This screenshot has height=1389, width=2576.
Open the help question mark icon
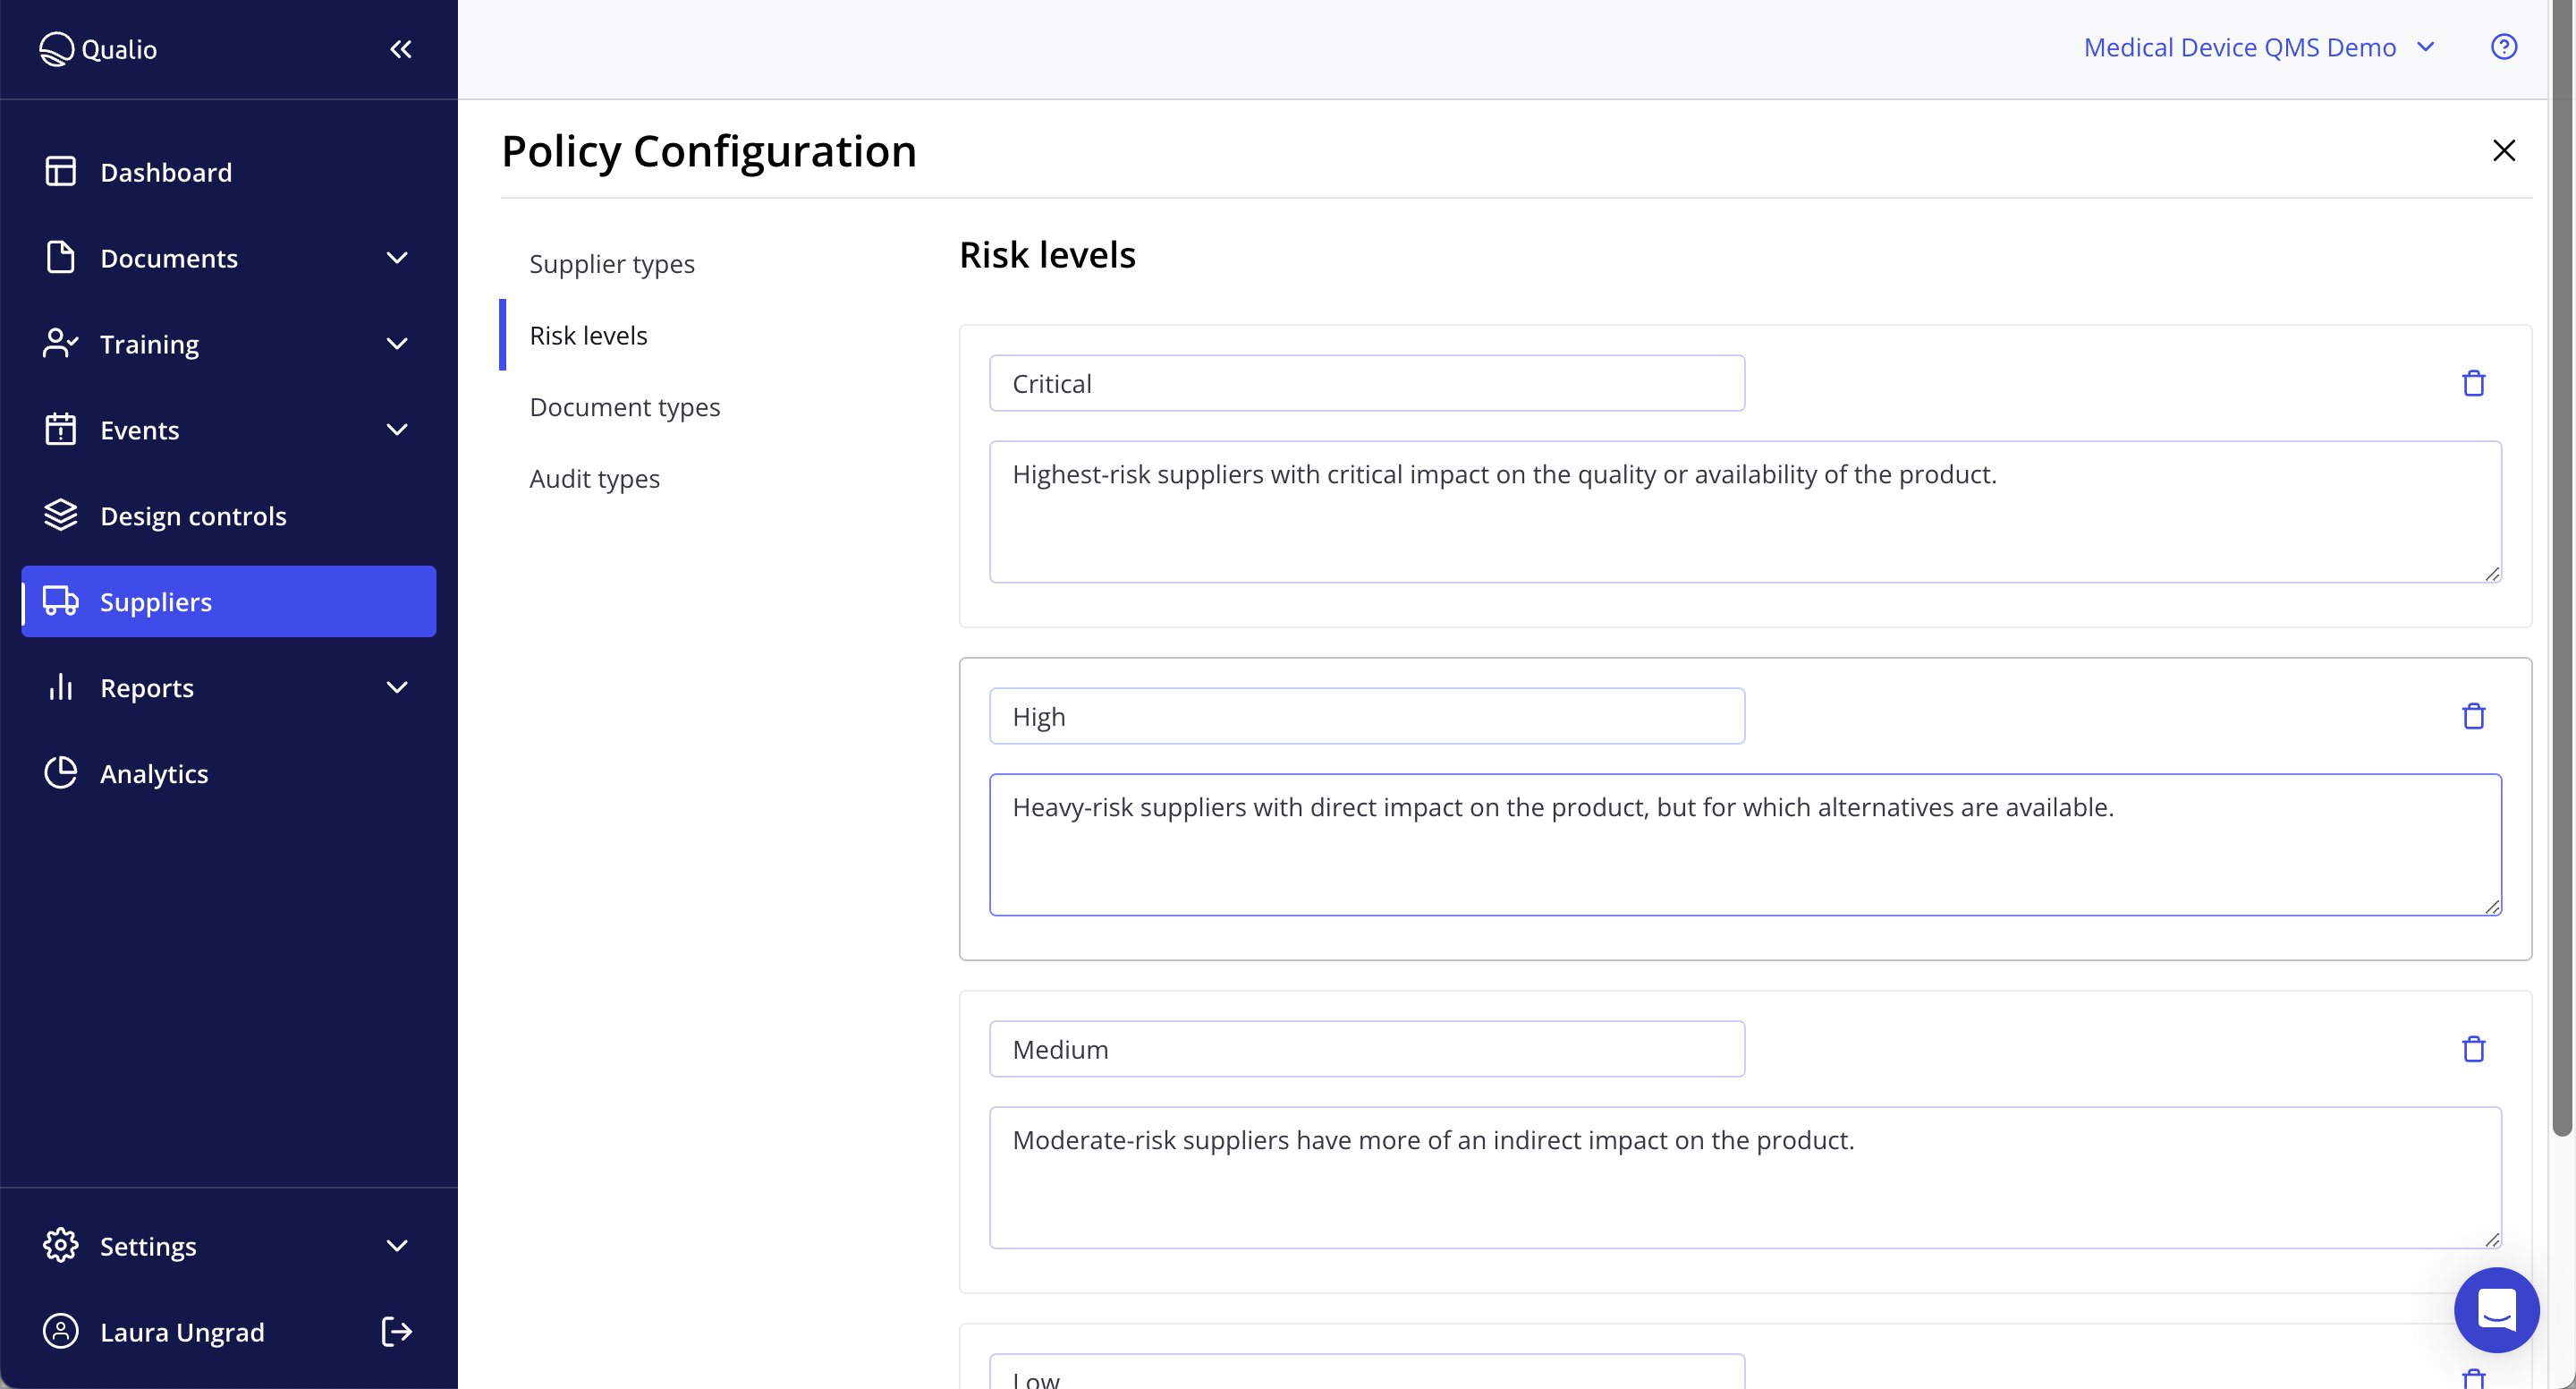(2504, 46)
